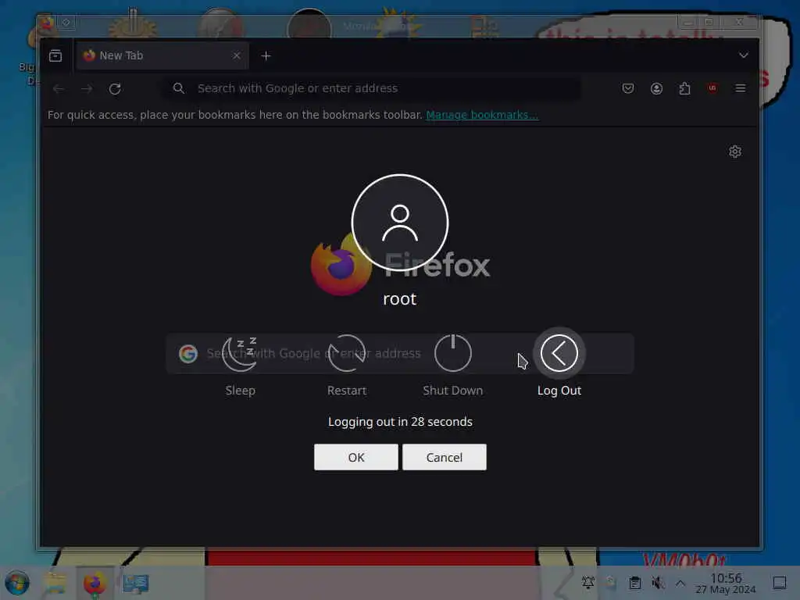The image size is (800, 600).
Task: Open the Extensions puzzle icon
Action: [684, 88]
